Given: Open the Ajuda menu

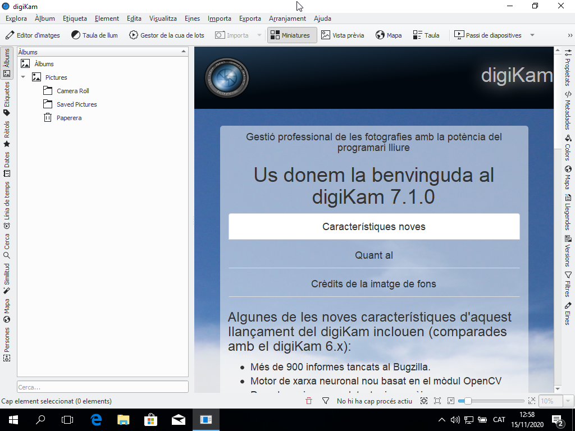Looking at the screenshot, I should pyautogui.click(x=322, y=19).
